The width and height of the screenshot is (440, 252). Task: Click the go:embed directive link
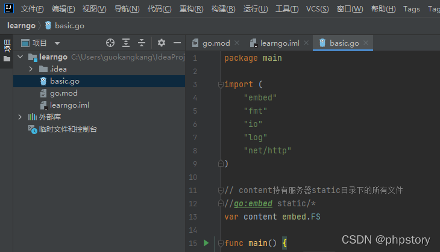pyautogui.click(x=253, y=203)
